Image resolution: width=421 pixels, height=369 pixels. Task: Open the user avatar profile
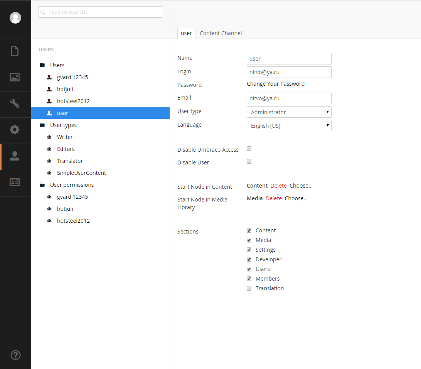(15, 18)
